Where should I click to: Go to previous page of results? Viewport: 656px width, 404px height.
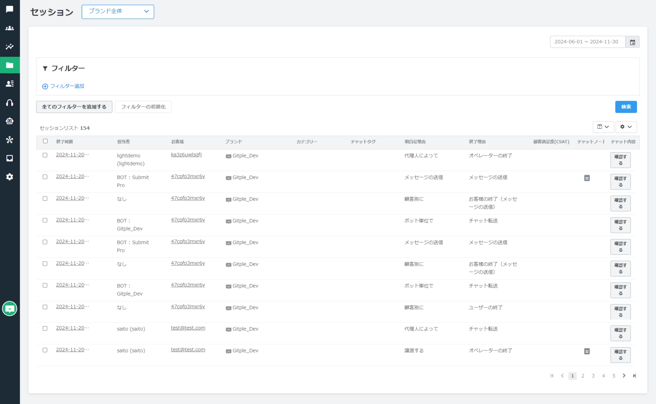pyautogui.click(x=562, y=376)
